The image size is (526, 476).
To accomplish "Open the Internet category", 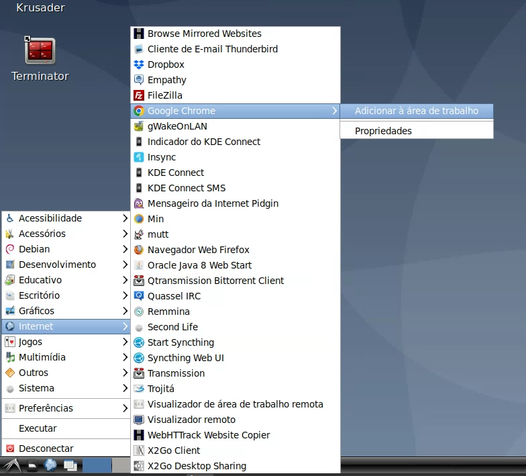I will click(66, 326).
